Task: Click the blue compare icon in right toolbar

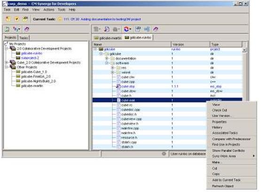Action: tap(147, 29)
